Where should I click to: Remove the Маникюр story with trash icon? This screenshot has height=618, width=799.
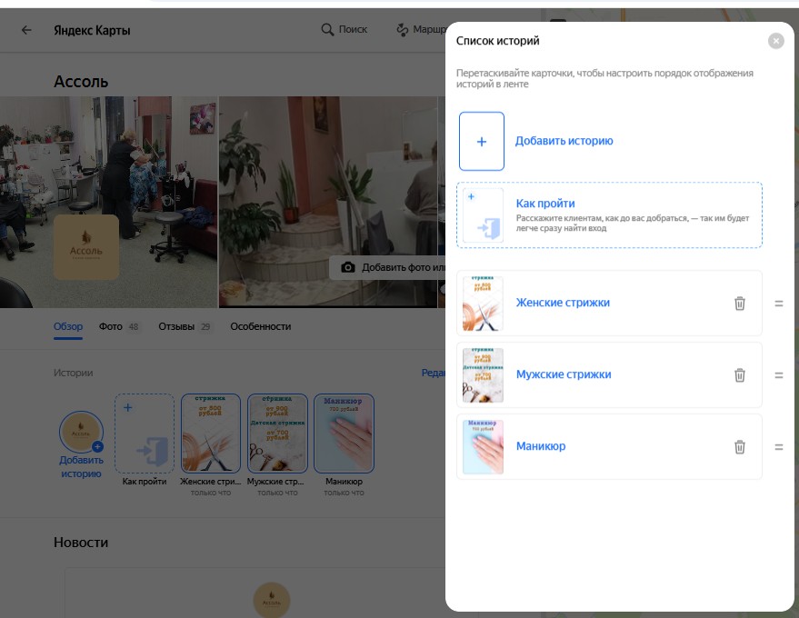coord(740,447)
